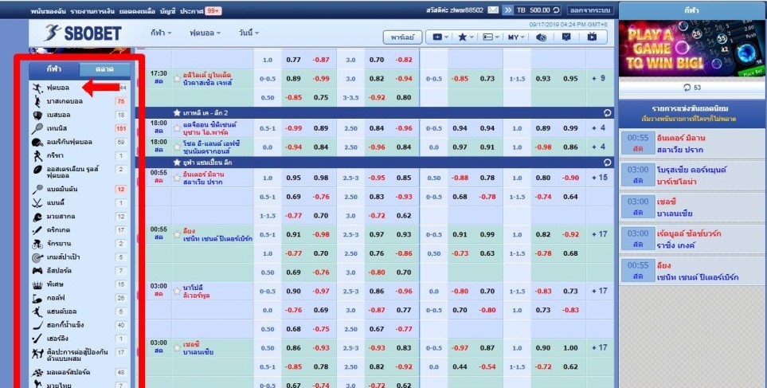The height and width of the screenshot is (388, 767).
Task: Select the เบสบอล baseball glove icon
Action: [x=37, y=115]
